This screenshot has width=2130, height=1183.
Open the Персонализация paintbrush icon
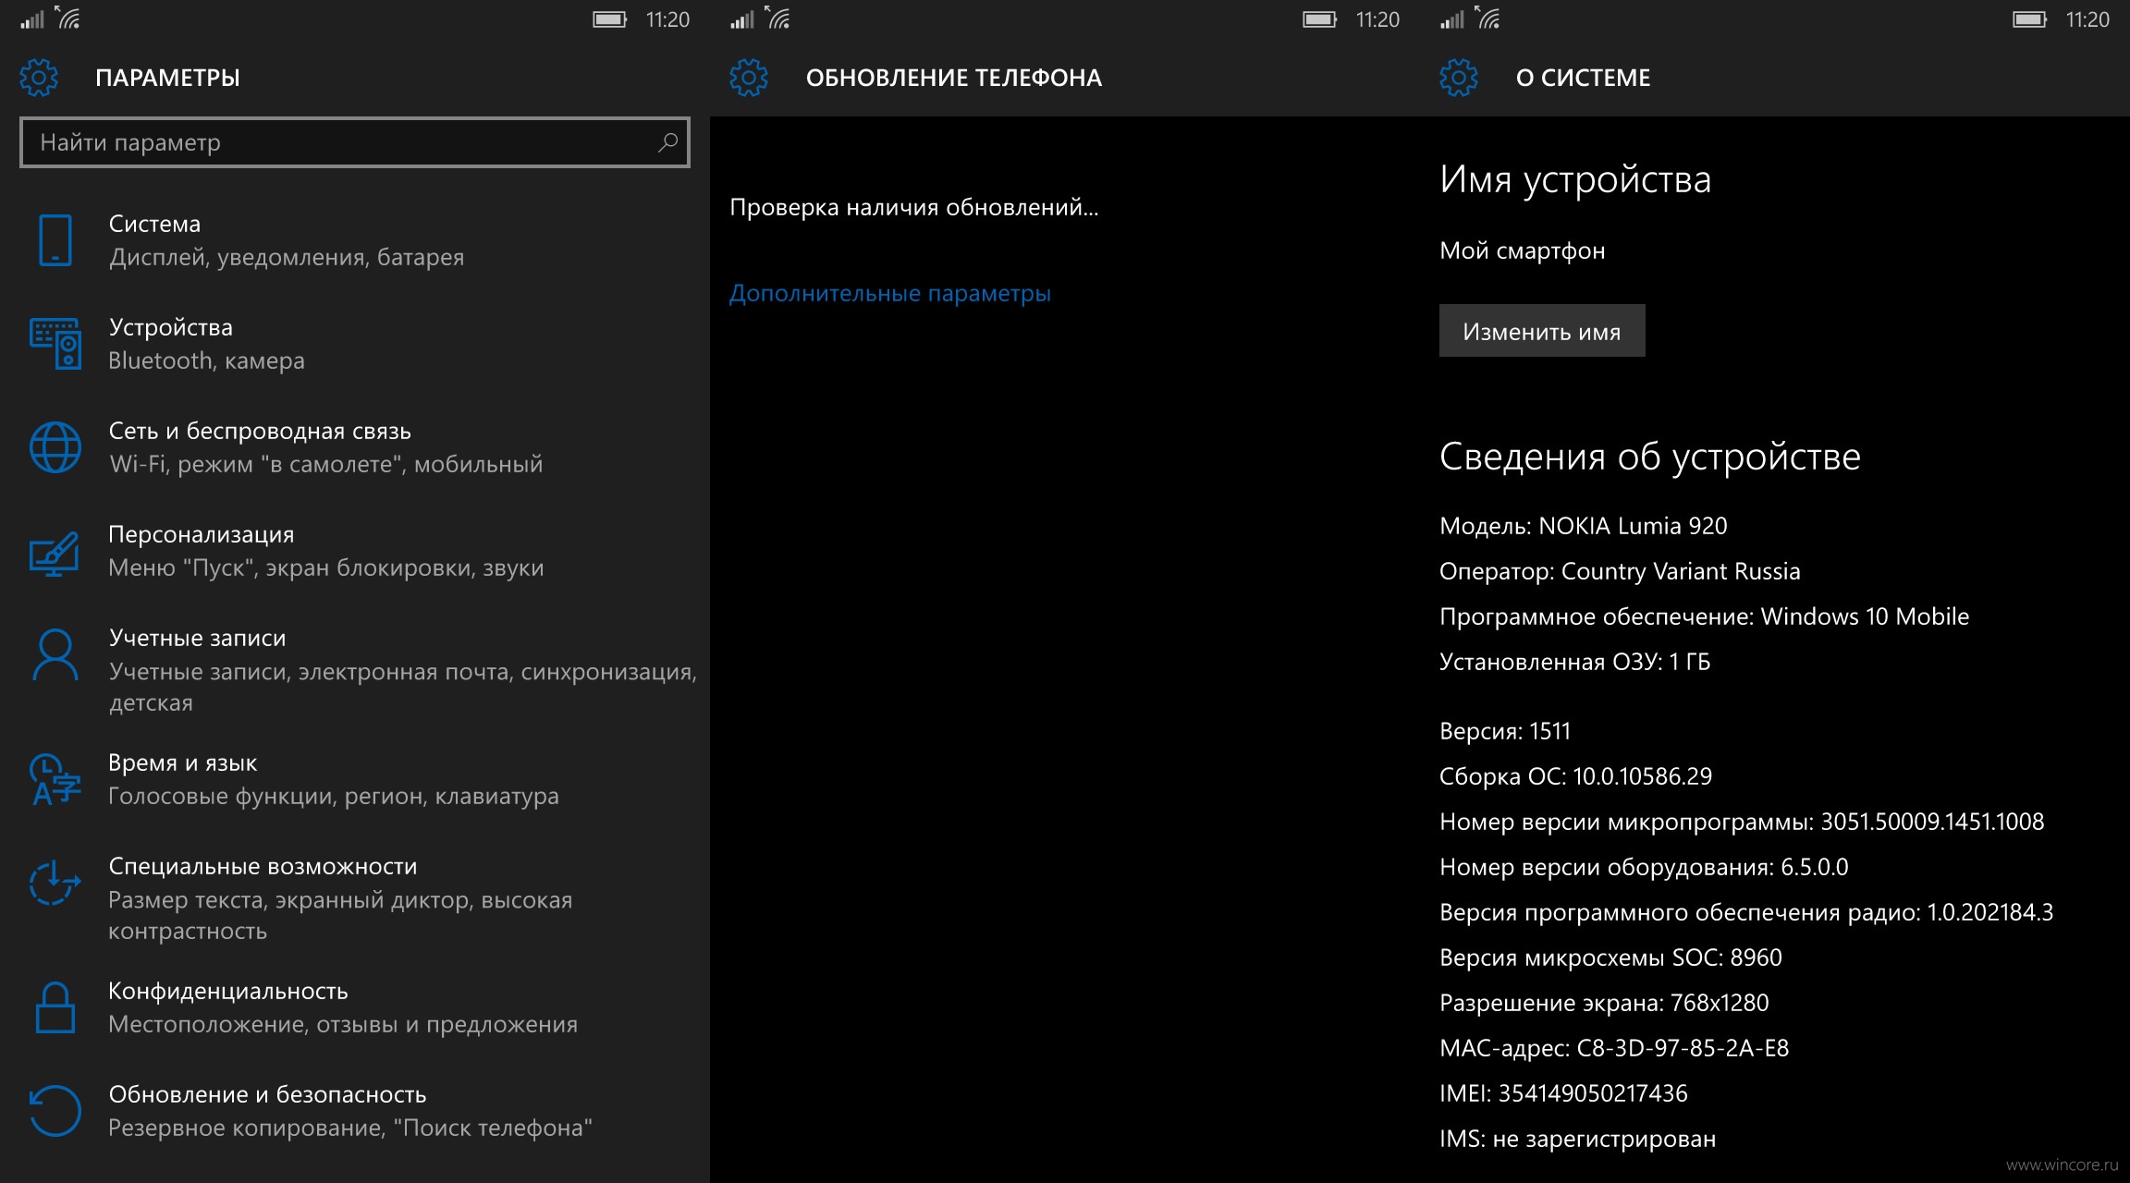(x=55, y=553)
